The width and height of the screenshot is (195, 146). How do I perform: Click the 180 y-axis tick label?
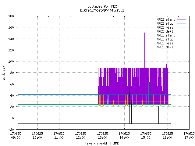pos(11,16)
